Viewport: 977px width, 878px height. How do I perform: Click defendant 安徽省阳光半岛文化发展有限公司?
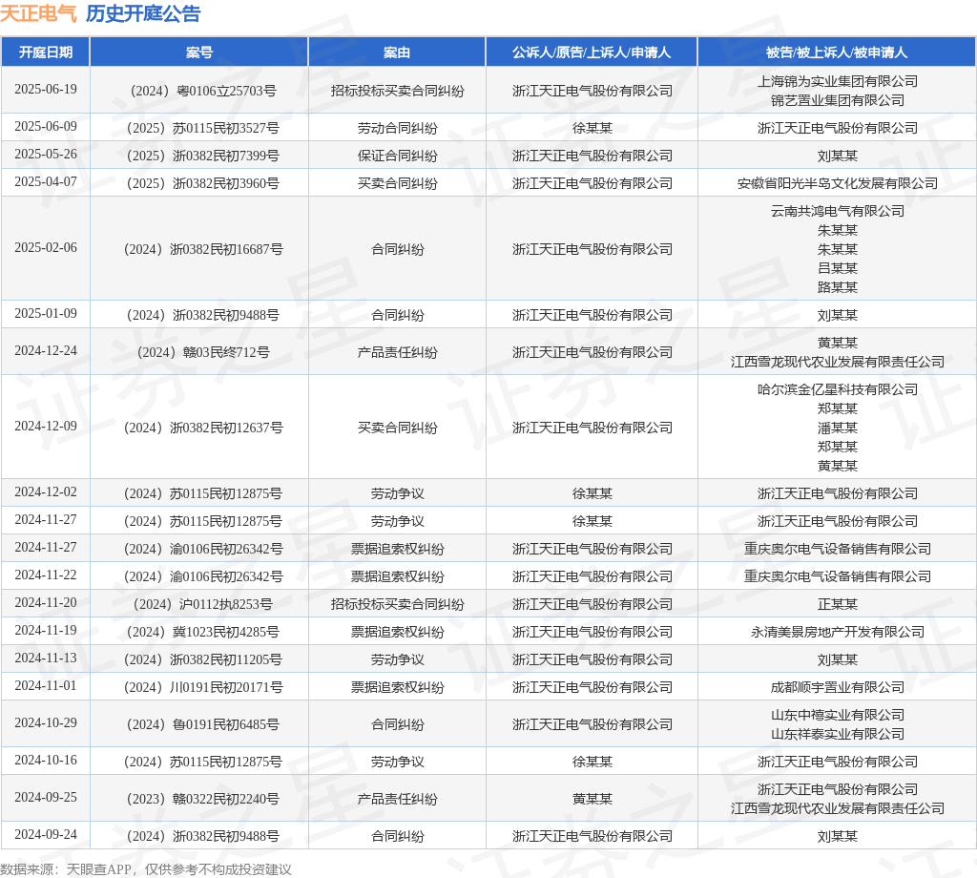(x=838, y=183)
